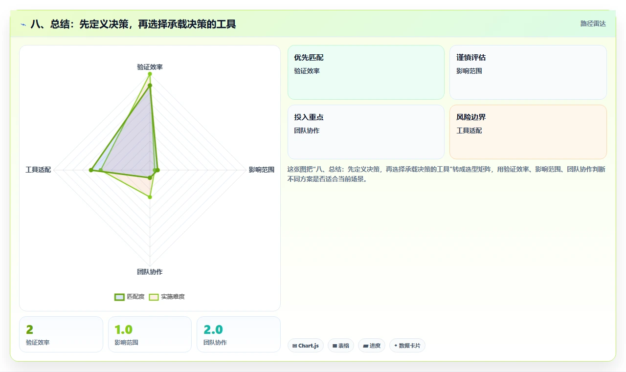Click the stat card showing 2.0 团队协作
Image resolution: width=626 pixels, height=372 pixels.
[x=239, y=334]
